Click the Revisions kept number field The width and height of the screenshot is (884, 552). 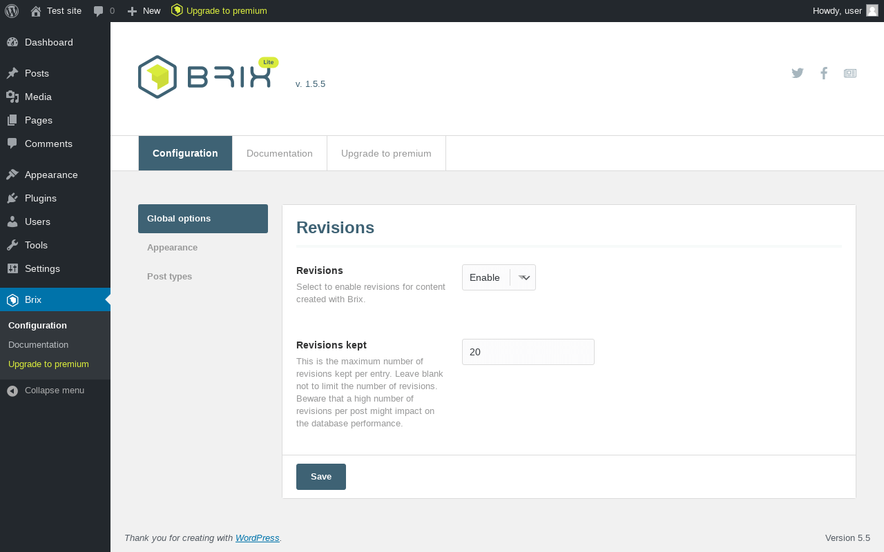coord(528,352)
